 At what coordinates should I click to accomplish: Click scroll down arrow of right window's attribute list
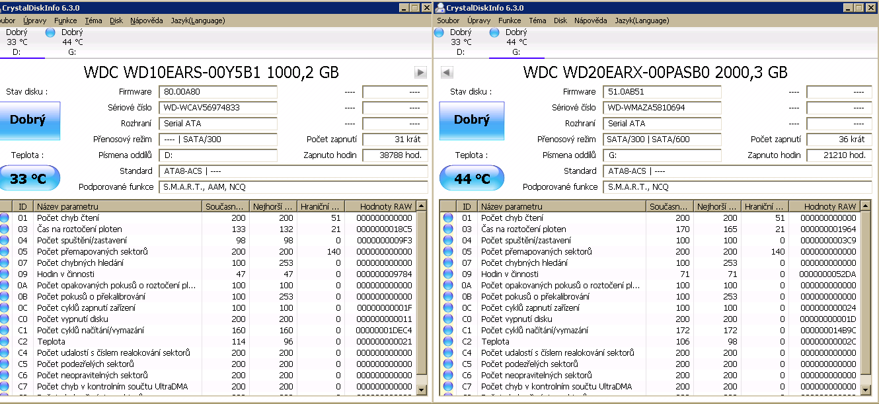[866, 390]
